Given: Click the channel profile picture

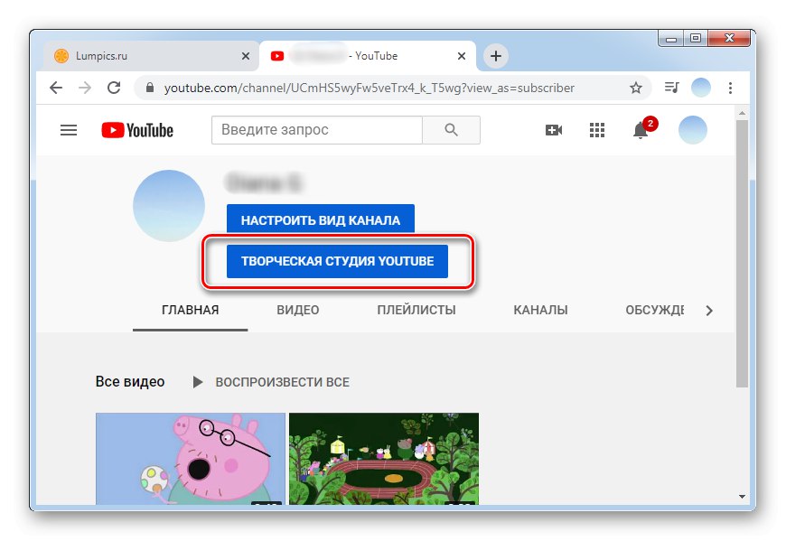Looking at the screenshot, I should tap(169, 206).
